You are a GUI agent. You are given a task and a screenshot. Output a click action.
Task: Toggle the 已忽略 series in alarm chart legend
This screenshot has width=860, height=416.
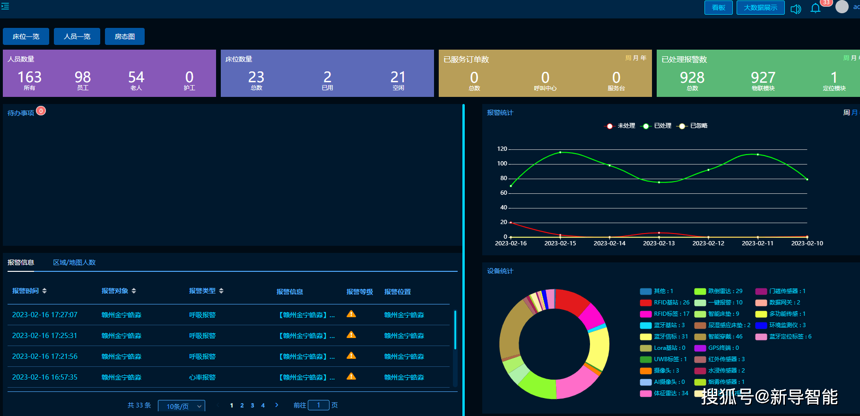(x=692, y=126)
